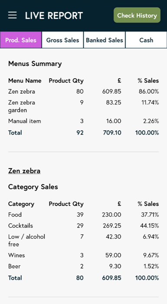Select the Zen zebra garden row
This screenshot has height=304, width=167.
(83, 106)
